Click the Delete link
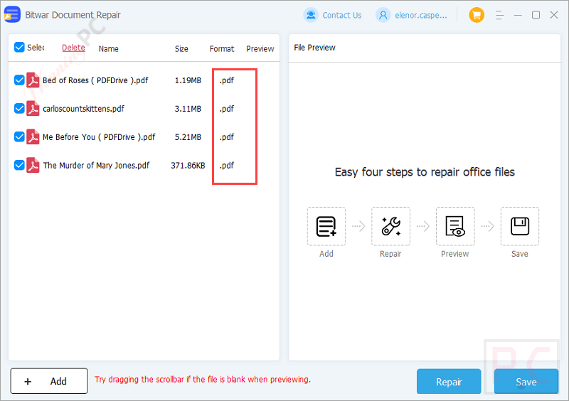Screen dimensions: 569x401 pyautogui.click(x=73, y=48)
